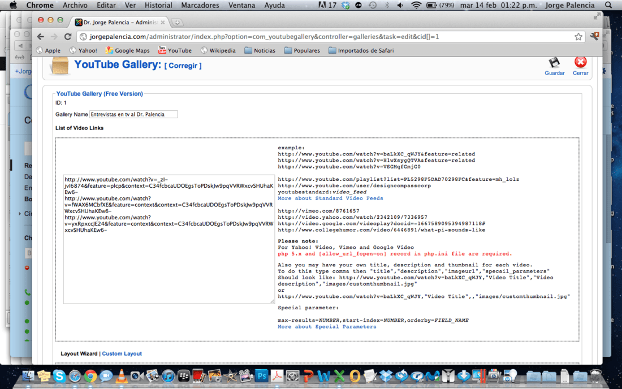Image resolution: width=622 pixels, height=389 pixels.
Task: Click the Chrome icon in the dock
Action: 90,376
